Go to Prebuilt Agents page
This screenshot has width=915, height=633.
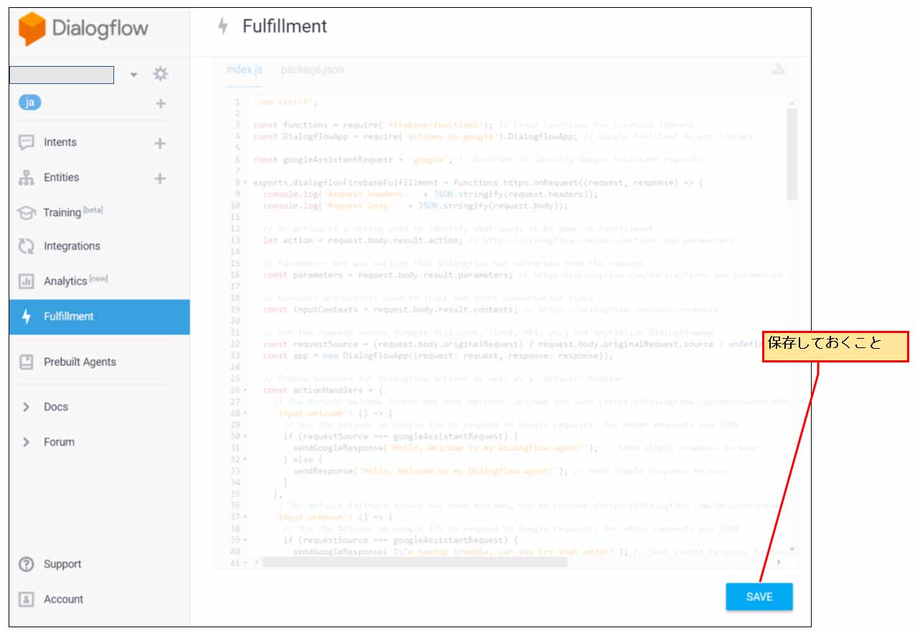[x=79, y=362]
